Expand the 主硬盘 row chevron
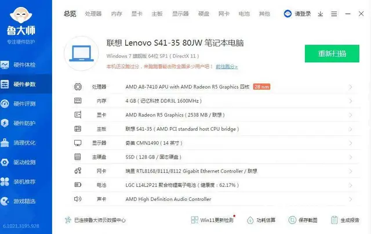The height and width of the screenshot is (234, 371). click(x=350, y=157)
